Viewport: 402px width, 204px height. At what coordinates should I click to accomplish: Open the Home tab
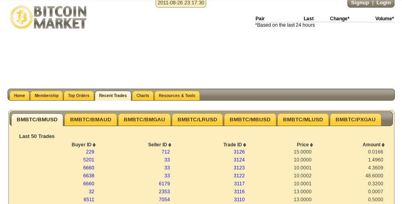(x=20, y=95)
